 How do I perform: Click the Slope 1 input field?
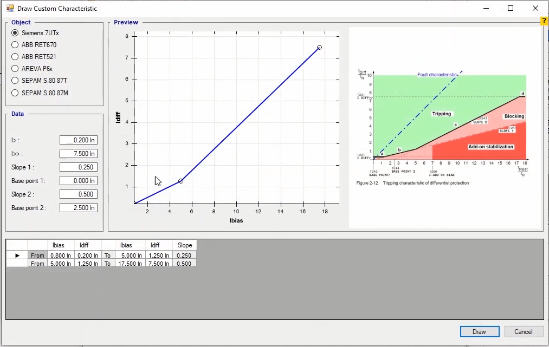(79, 167)
